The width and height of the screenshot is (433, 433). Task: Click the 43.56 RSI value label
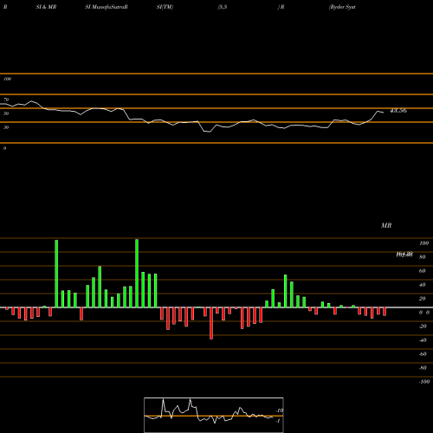(x=398, y=111)
